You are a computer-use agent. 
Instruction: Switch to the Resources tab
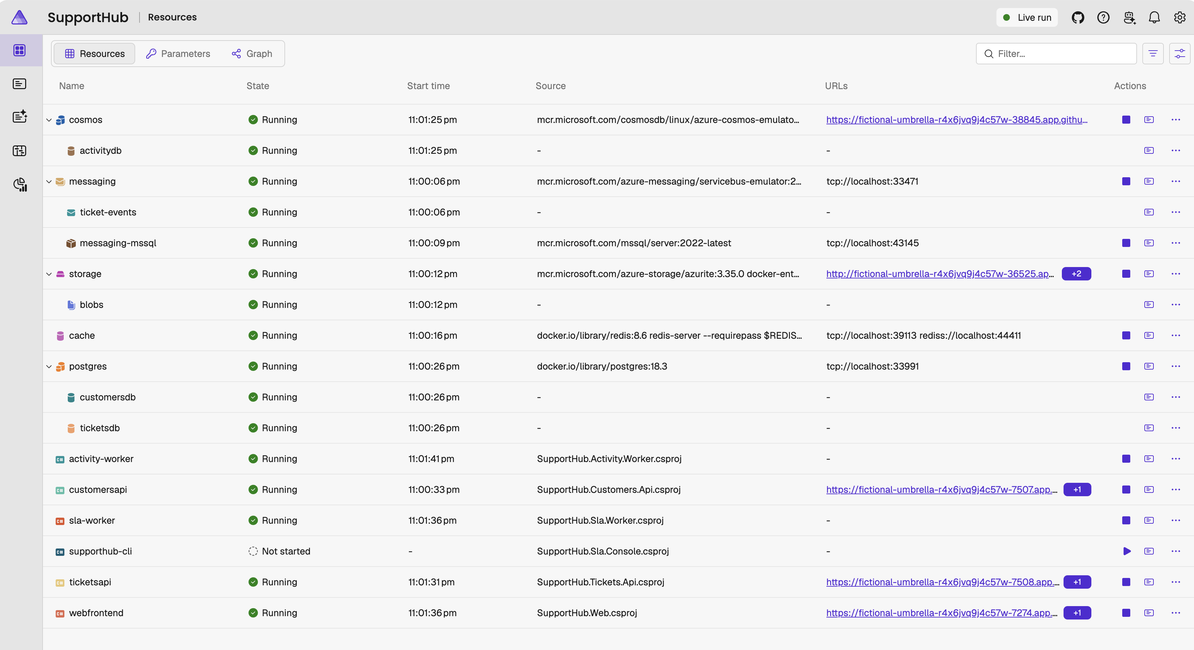[95, 54]
